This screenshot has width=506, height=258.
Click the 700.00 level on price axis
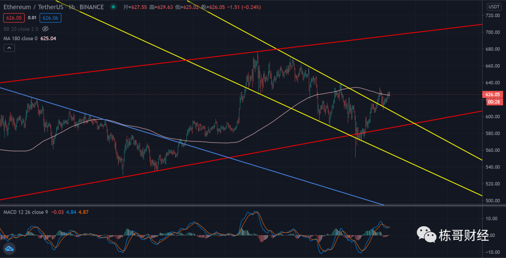(x=493, y=32)
